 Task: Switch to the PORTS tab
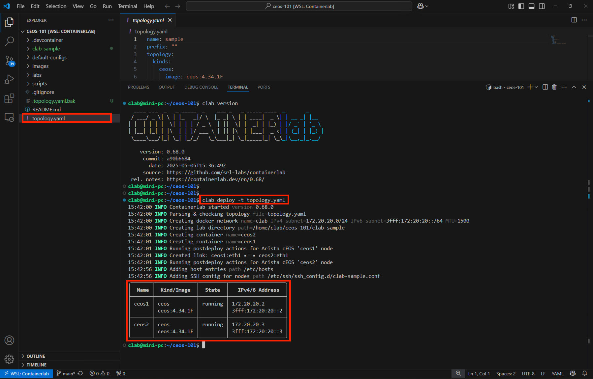[x=264, y=87]
